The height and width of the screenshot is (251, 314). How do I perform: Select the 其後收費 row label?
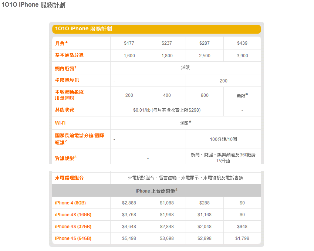pos(64,110)
